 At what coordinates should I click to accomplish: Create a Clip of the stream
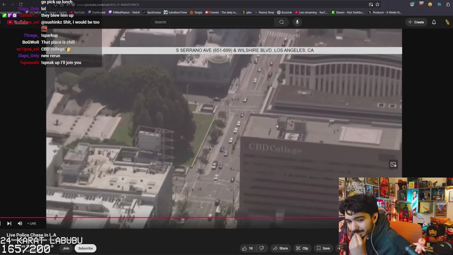coord(302,248)
